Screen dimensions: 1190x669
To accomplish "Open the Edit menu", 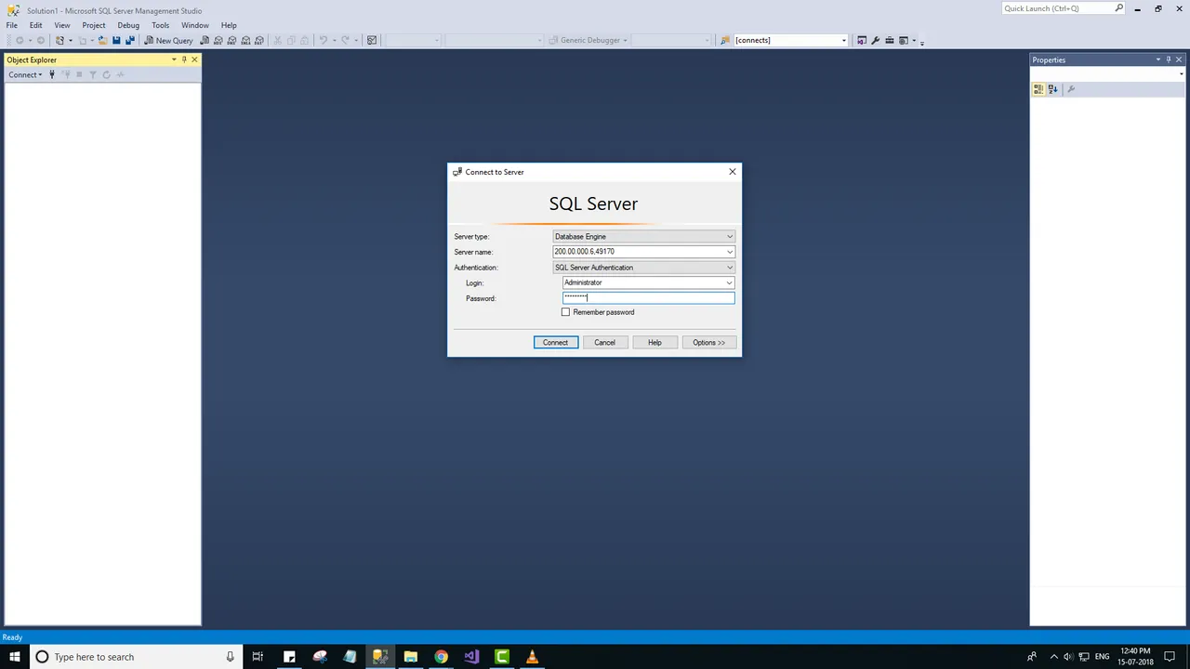I will [35, 25].
